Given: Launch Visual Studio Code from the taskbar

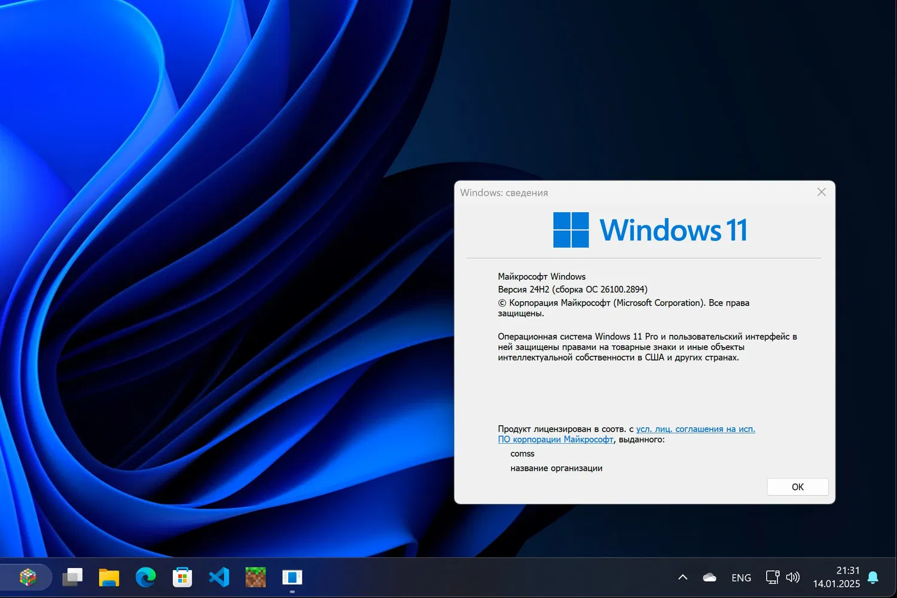Looking at the screenshot, I should point(218,577).
